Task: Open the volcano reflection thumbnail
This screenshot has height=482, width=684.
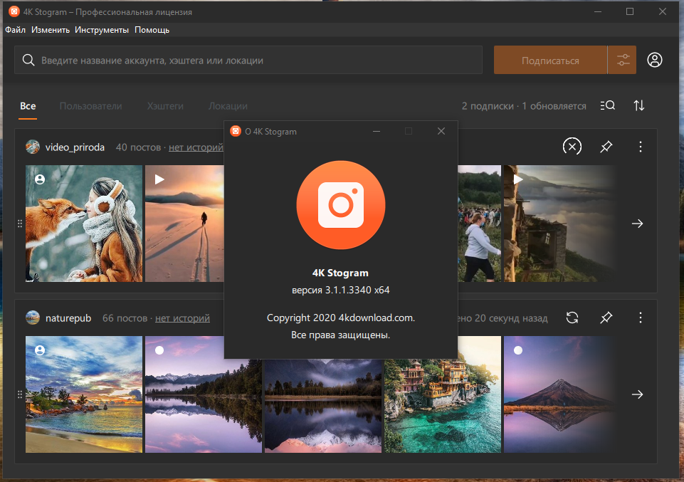Action: [x=560, y=394]
